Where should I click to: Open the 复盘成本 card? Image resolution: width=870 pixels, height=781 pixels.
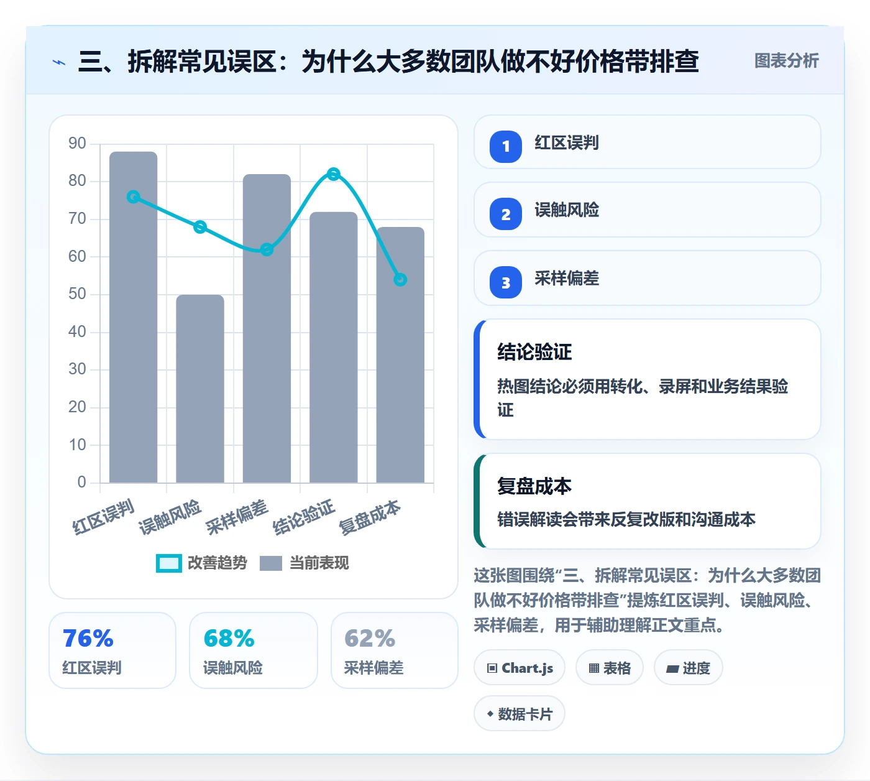coord(647,501)
